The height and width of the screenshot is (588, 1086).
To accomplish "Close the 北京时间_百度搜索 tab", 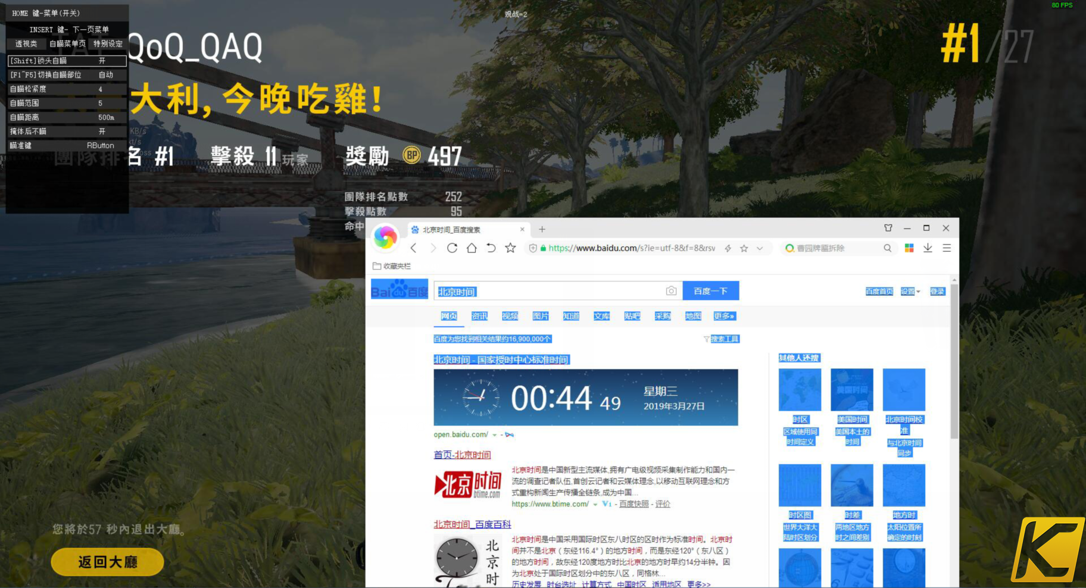I will (x=522, y=229).
